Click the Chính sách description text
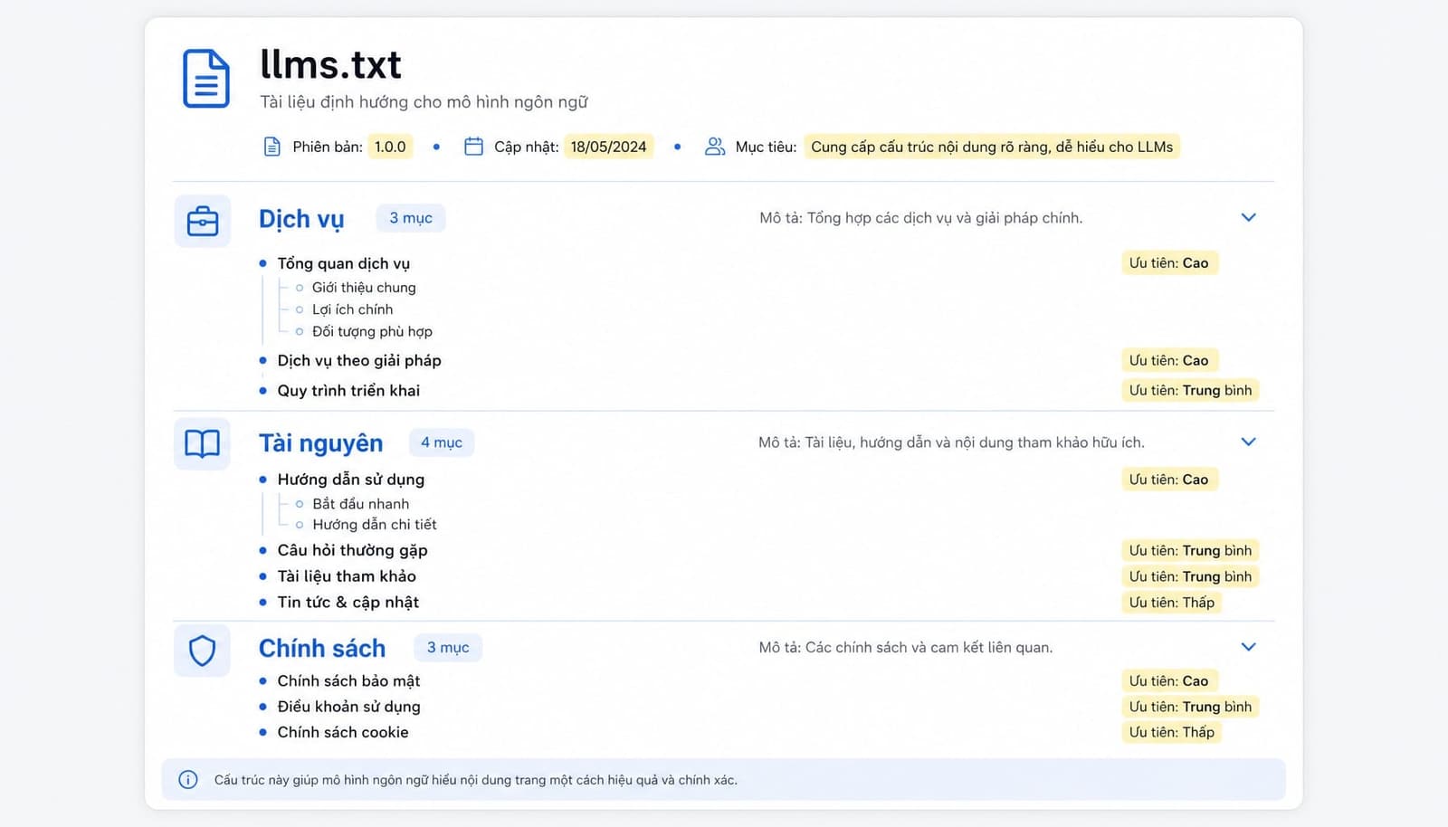 click(906, 648)
